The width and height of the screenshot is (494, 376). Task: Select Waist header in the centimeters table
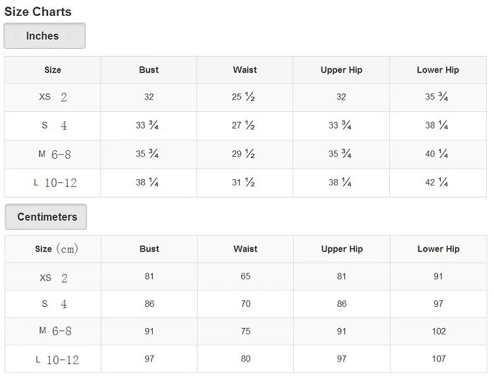pyautogui.click(x=245, y=249)
